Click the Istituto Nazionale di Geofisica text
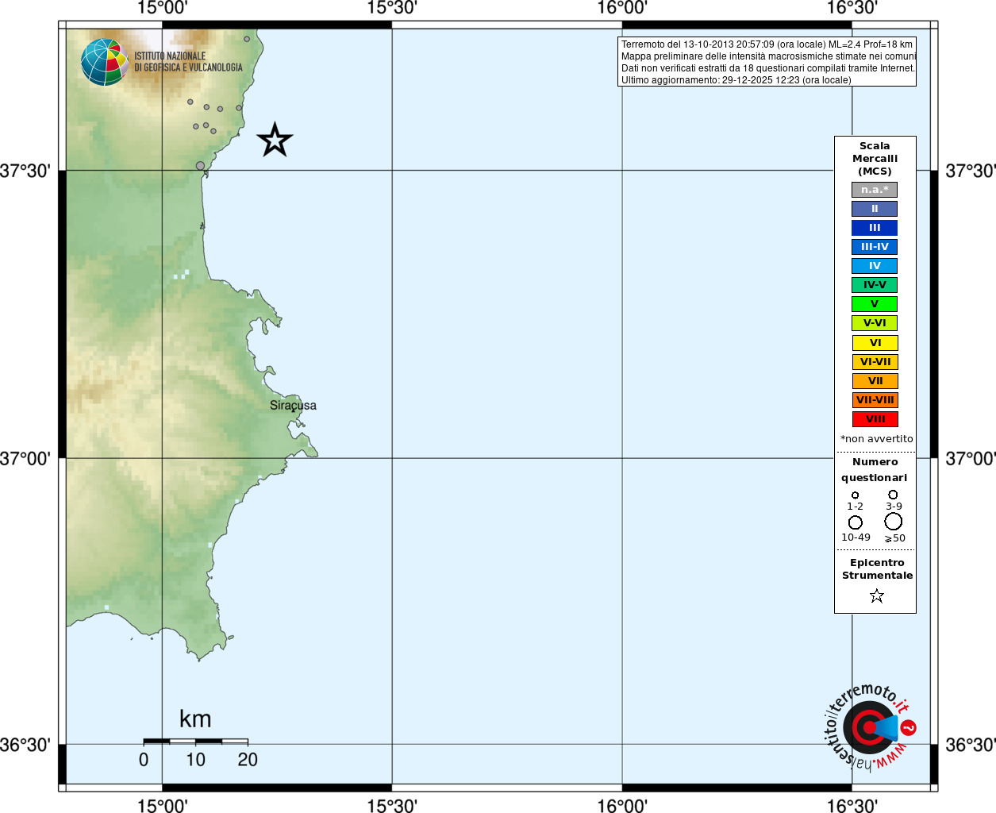 [x=188, y=62]
